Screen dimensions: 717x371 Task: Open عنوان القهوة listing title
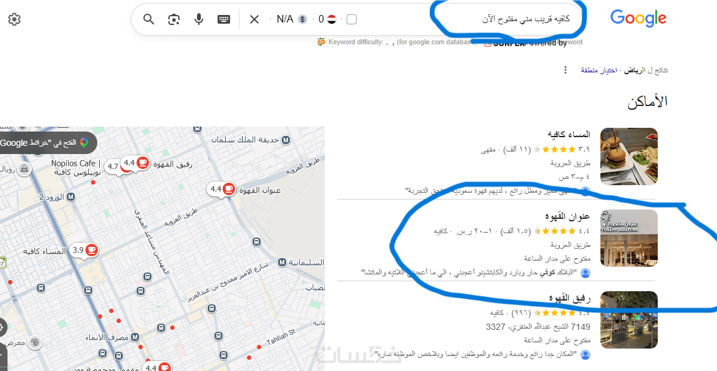[567, 216]
